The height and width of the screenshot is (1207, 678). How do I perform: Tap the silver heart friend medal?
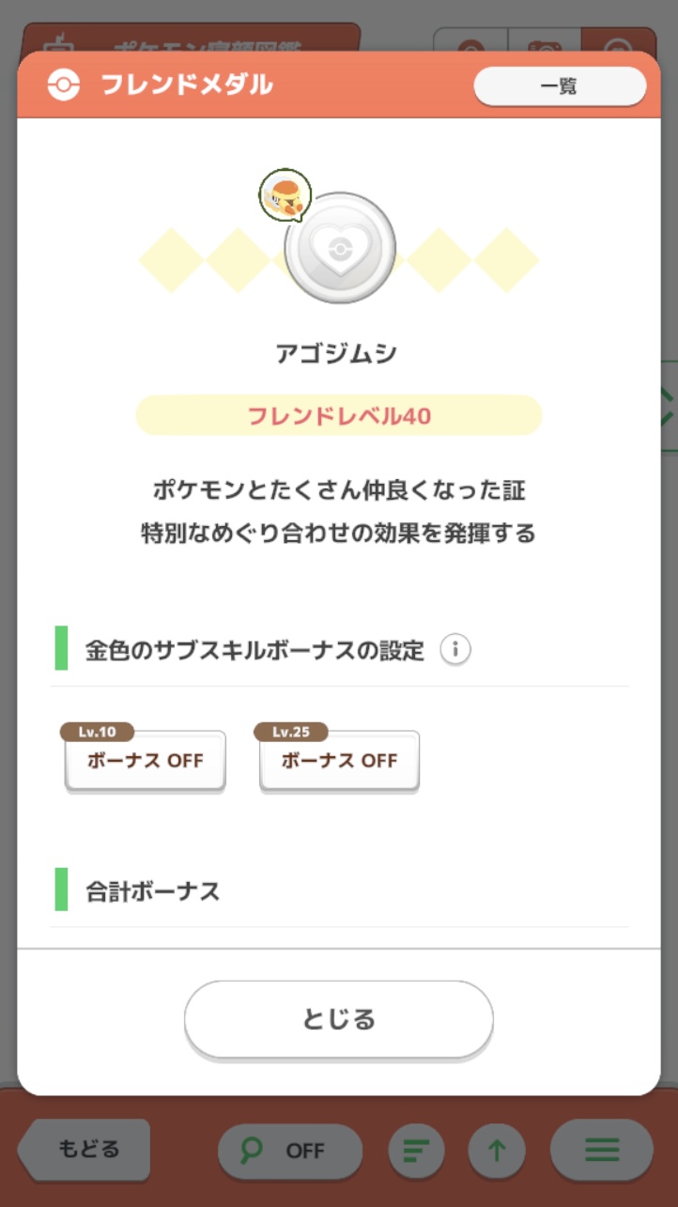point(339,248)
